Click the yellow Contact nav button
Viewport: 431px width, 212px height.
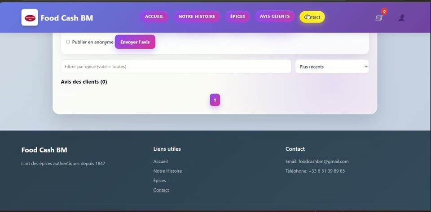click(312, 17)
